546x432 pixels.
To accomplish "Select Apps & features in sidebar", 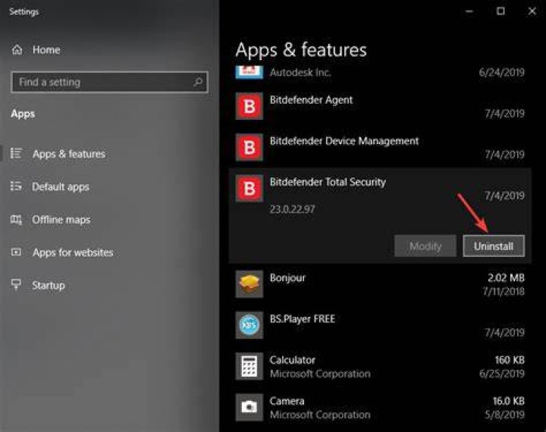I will 68,154.
